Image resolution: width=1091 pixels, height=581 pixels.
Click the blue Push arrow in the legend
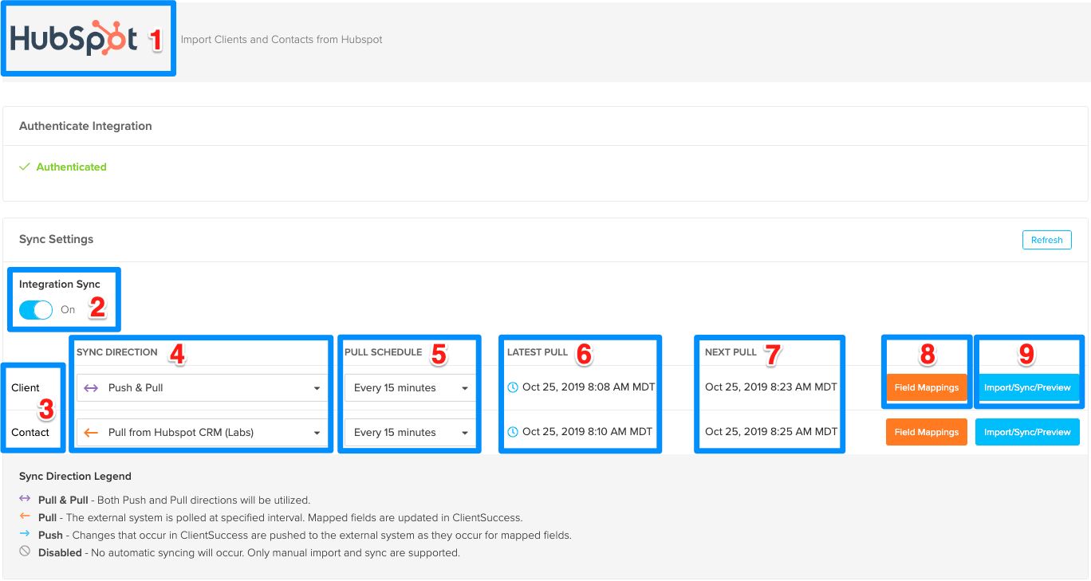point(25,535)
